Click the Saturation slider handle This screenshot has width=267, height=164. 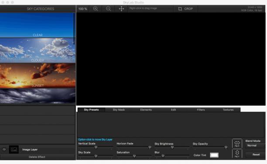(134, 156)
